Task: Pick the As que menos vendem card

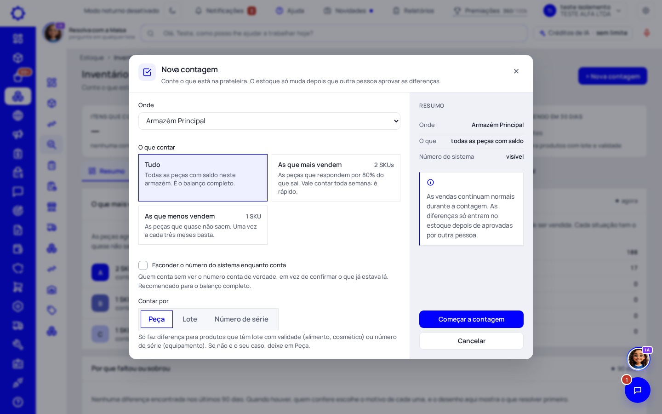Action: [203, 225]
